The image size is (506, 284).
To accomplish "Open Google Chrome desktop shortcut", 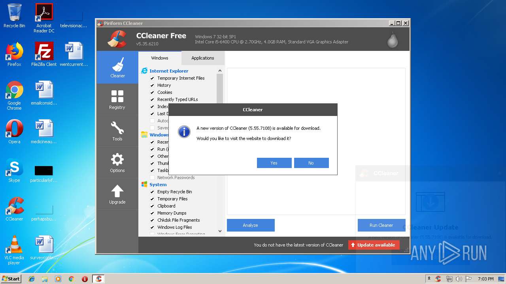I will [14, 95].
